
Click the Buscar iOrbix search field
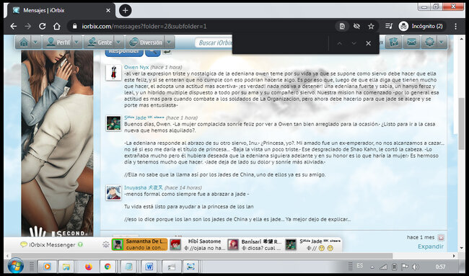tap(214, 43)
